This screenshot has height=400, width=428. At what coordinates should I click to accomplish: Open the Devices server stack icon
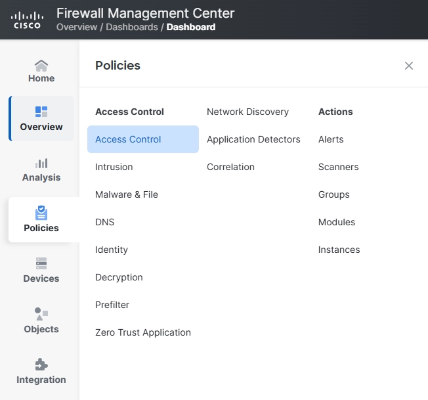click(41, 263)
